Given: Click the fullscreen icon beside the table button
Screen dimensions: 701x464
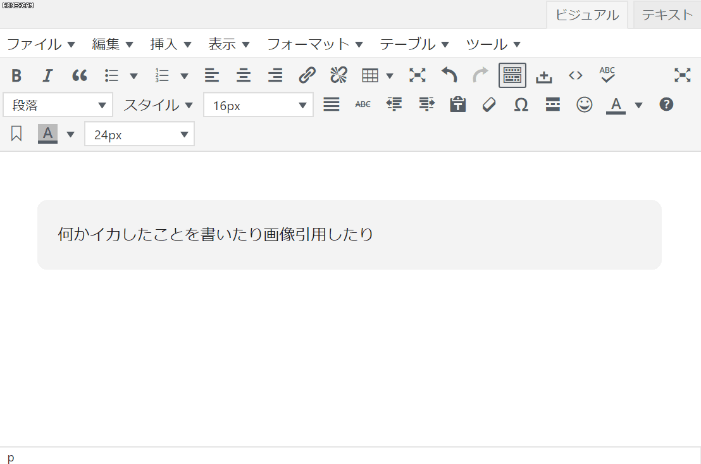Looking at the screenshot, I should 417,75.
